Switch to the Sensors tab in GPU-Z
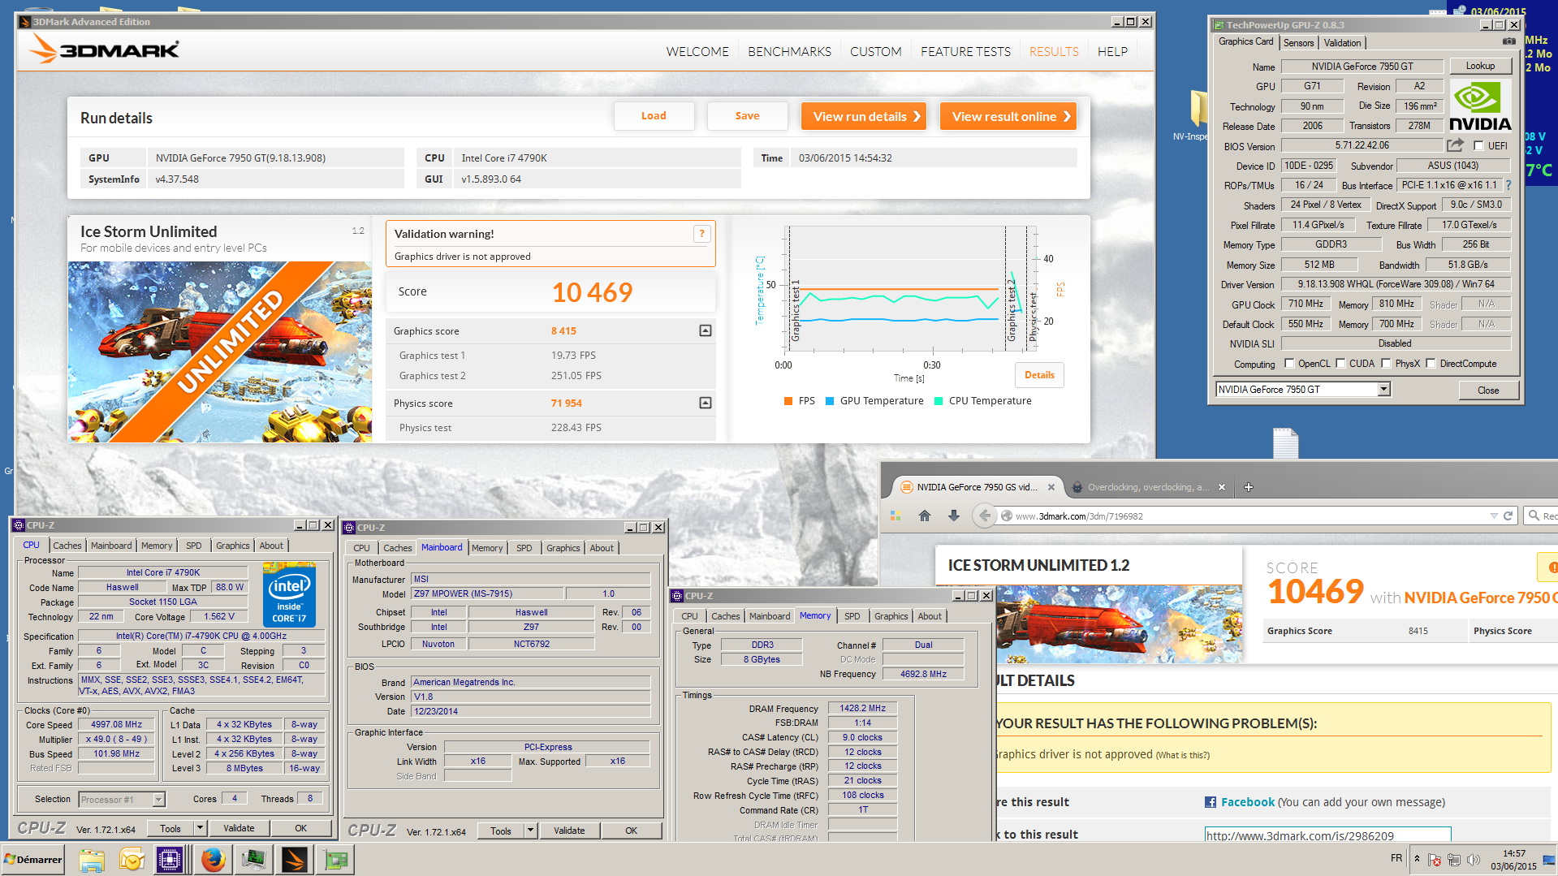The image size is (1558, 876). coord(1298,43)
